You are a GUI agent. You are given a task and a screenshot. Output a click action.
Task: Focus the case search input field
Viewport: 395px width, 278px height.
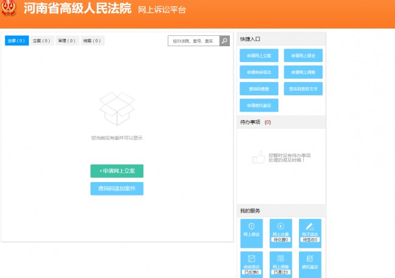(x=193, y=41)
